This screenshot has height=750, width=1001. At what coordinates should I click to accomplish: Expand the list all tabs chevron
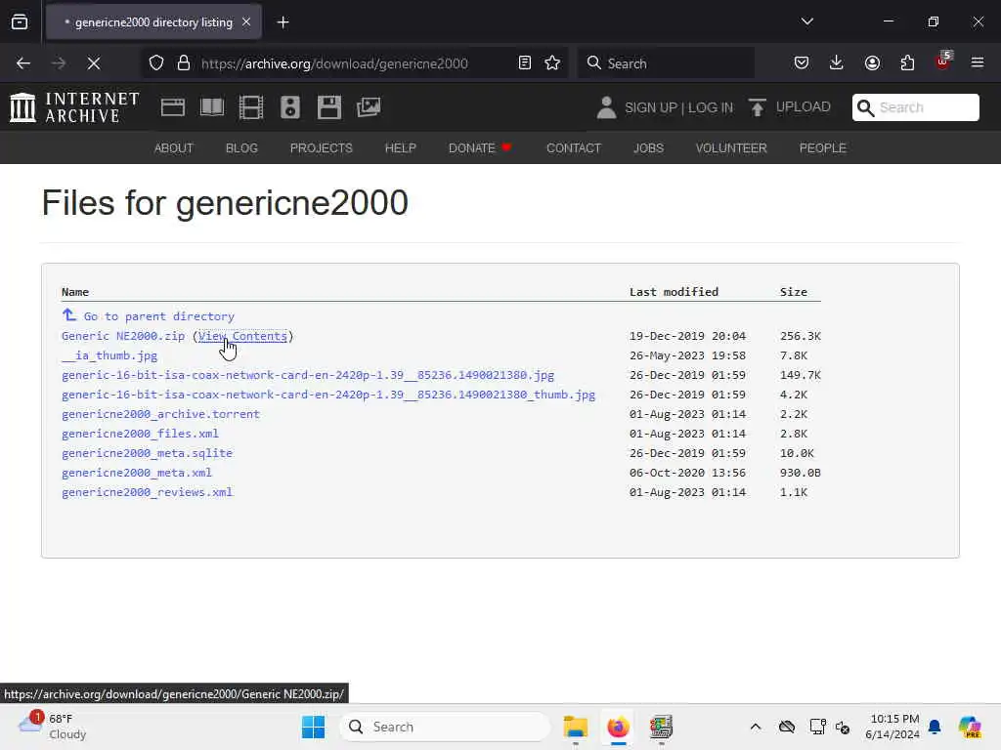point(806,21)
